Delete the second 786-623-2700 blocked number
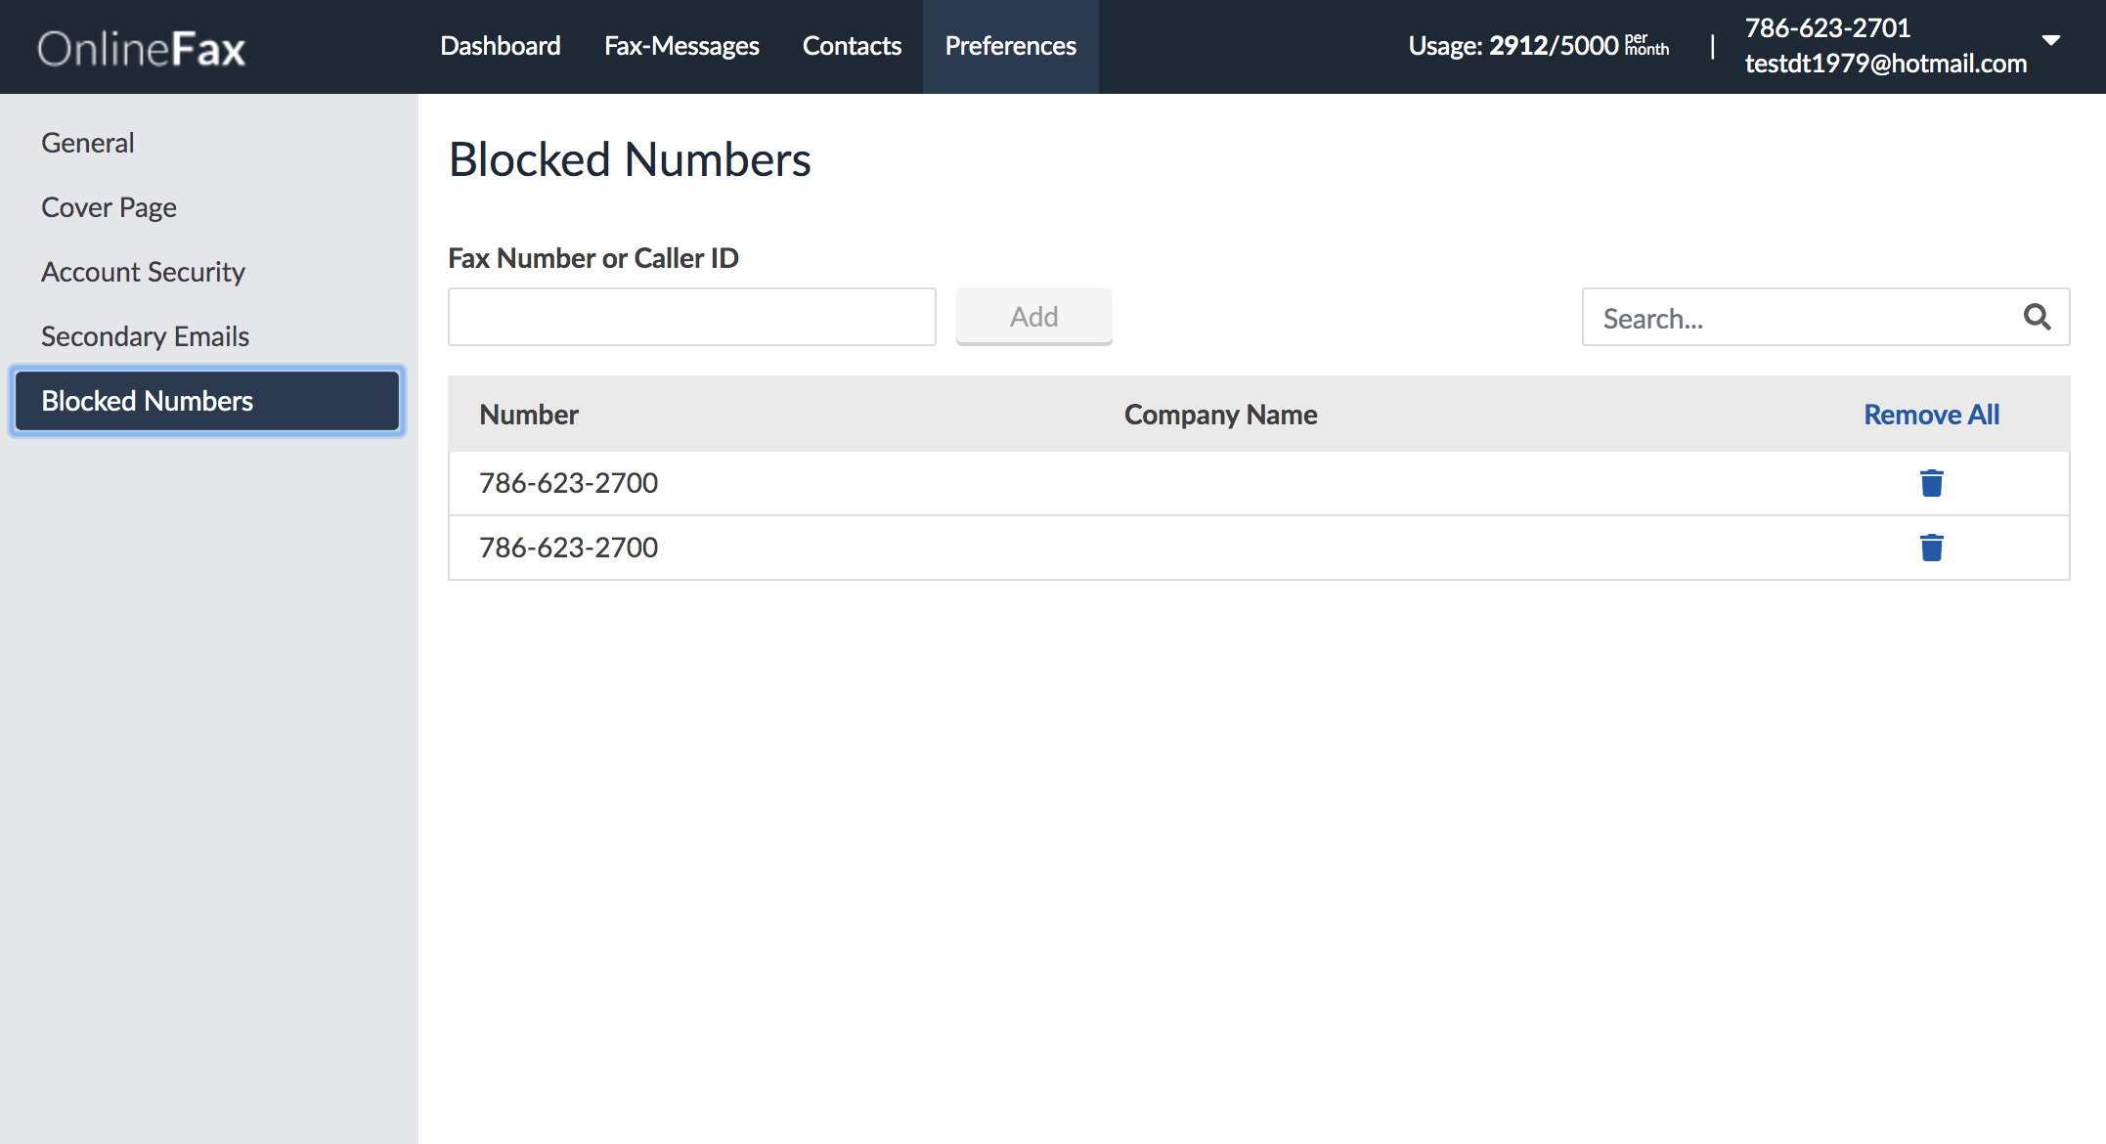 point(1931,548)
